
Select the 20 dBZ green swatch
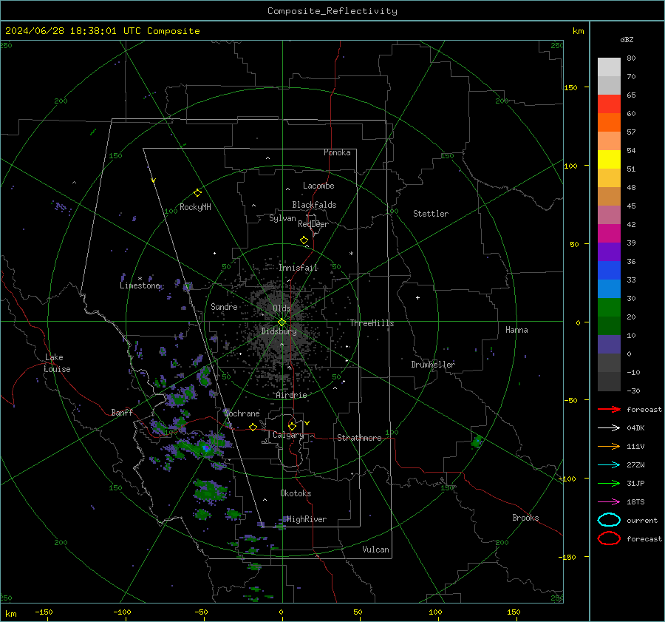[x=609, y=308]
